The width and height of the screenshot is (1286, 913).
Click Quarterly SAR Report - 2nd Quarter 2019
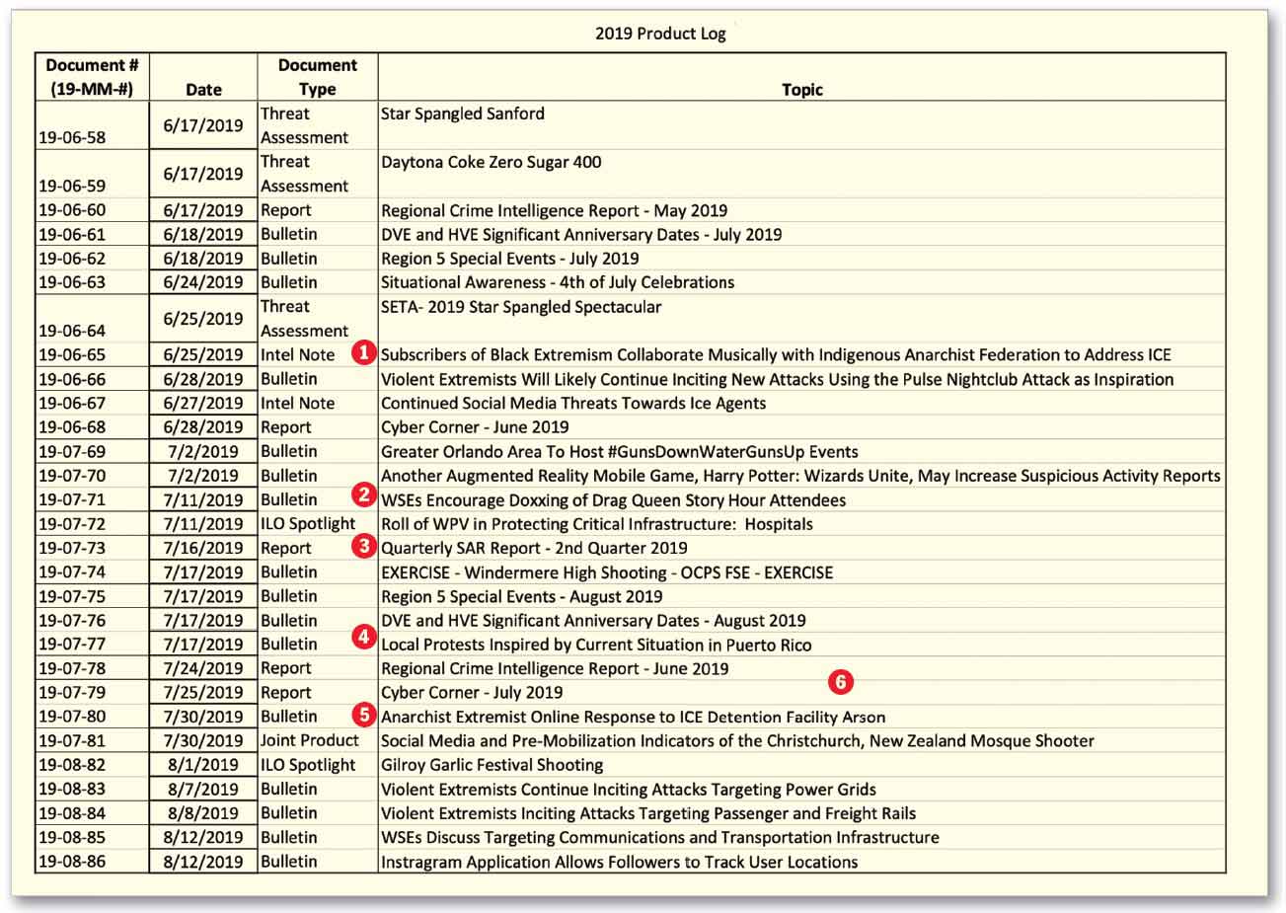point(534,548)
